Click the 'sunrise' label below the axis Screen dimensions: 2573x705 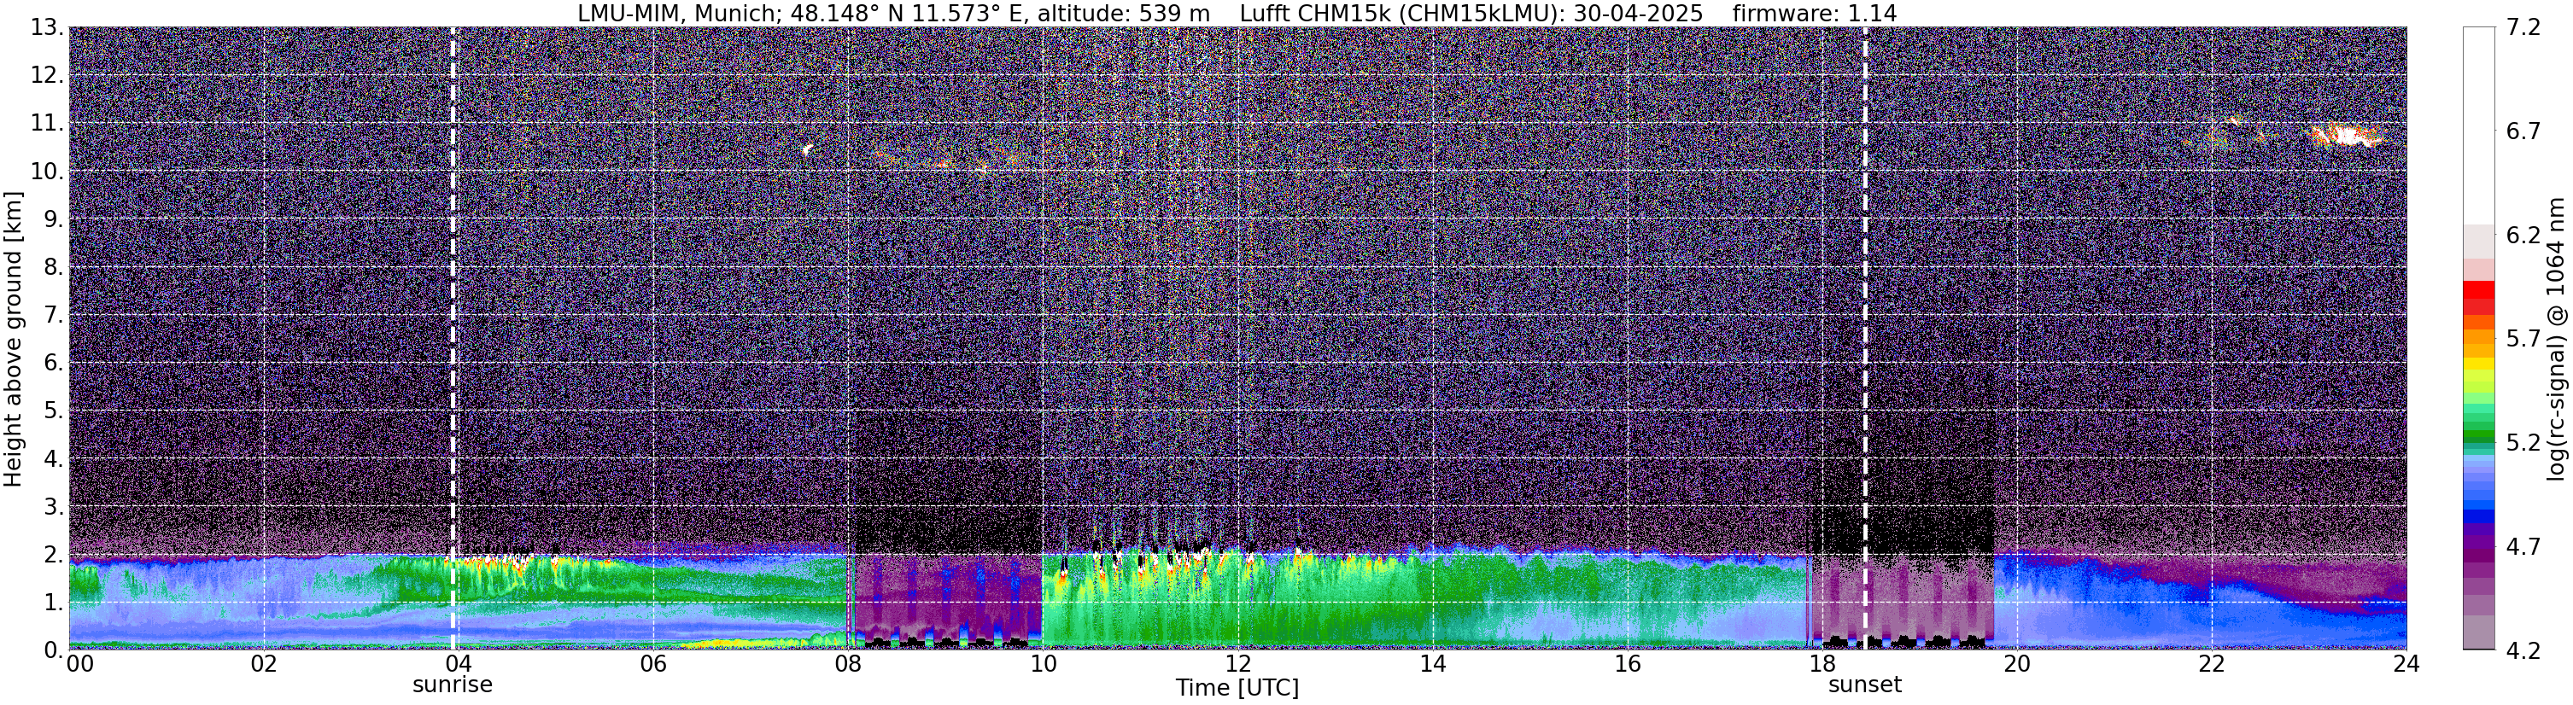tap(453, 685)
